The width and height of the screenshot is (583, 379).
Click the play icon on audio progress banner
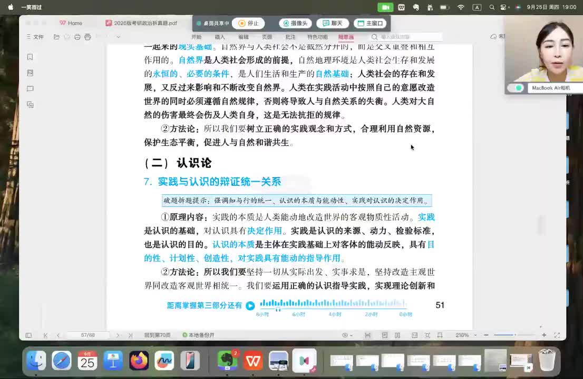pos(250,305)
